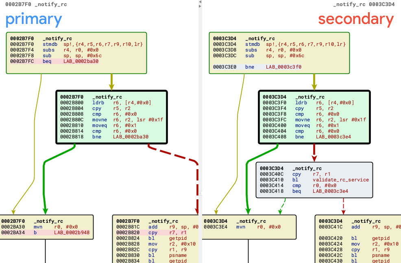Click bl psname at 0002B830
This screenshot has width=401, height=263.
click(151, 255)
